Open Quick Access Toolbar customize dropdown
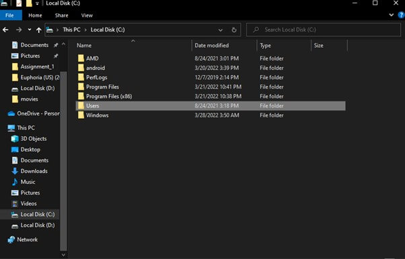405x259 pixels. click(37, 3)
